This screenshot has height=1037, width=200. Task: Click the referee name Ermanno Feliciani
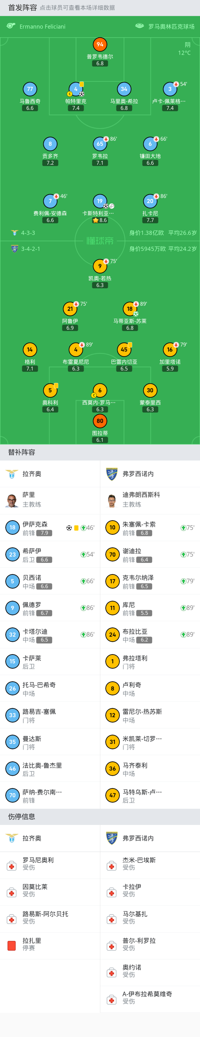[x=42, y=27]
